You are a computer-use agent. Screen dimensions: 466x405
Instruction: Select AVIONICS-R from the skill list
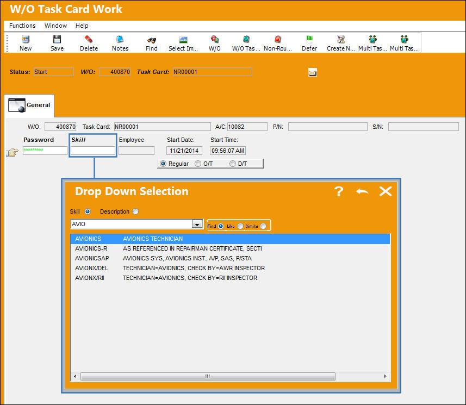[230, 248]
